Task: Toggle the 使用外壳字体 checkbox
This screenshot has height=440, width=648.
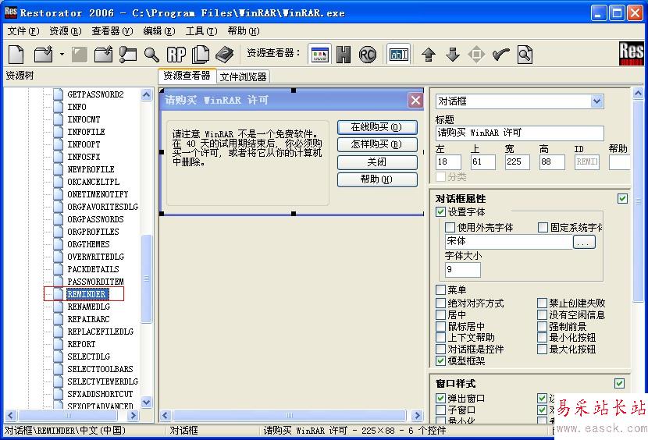Action: 450,227
